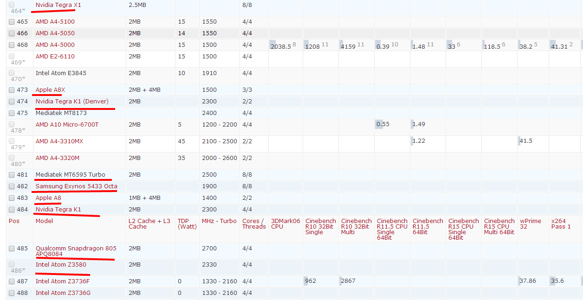Check the box above position 486*

[x=12, y=264]
